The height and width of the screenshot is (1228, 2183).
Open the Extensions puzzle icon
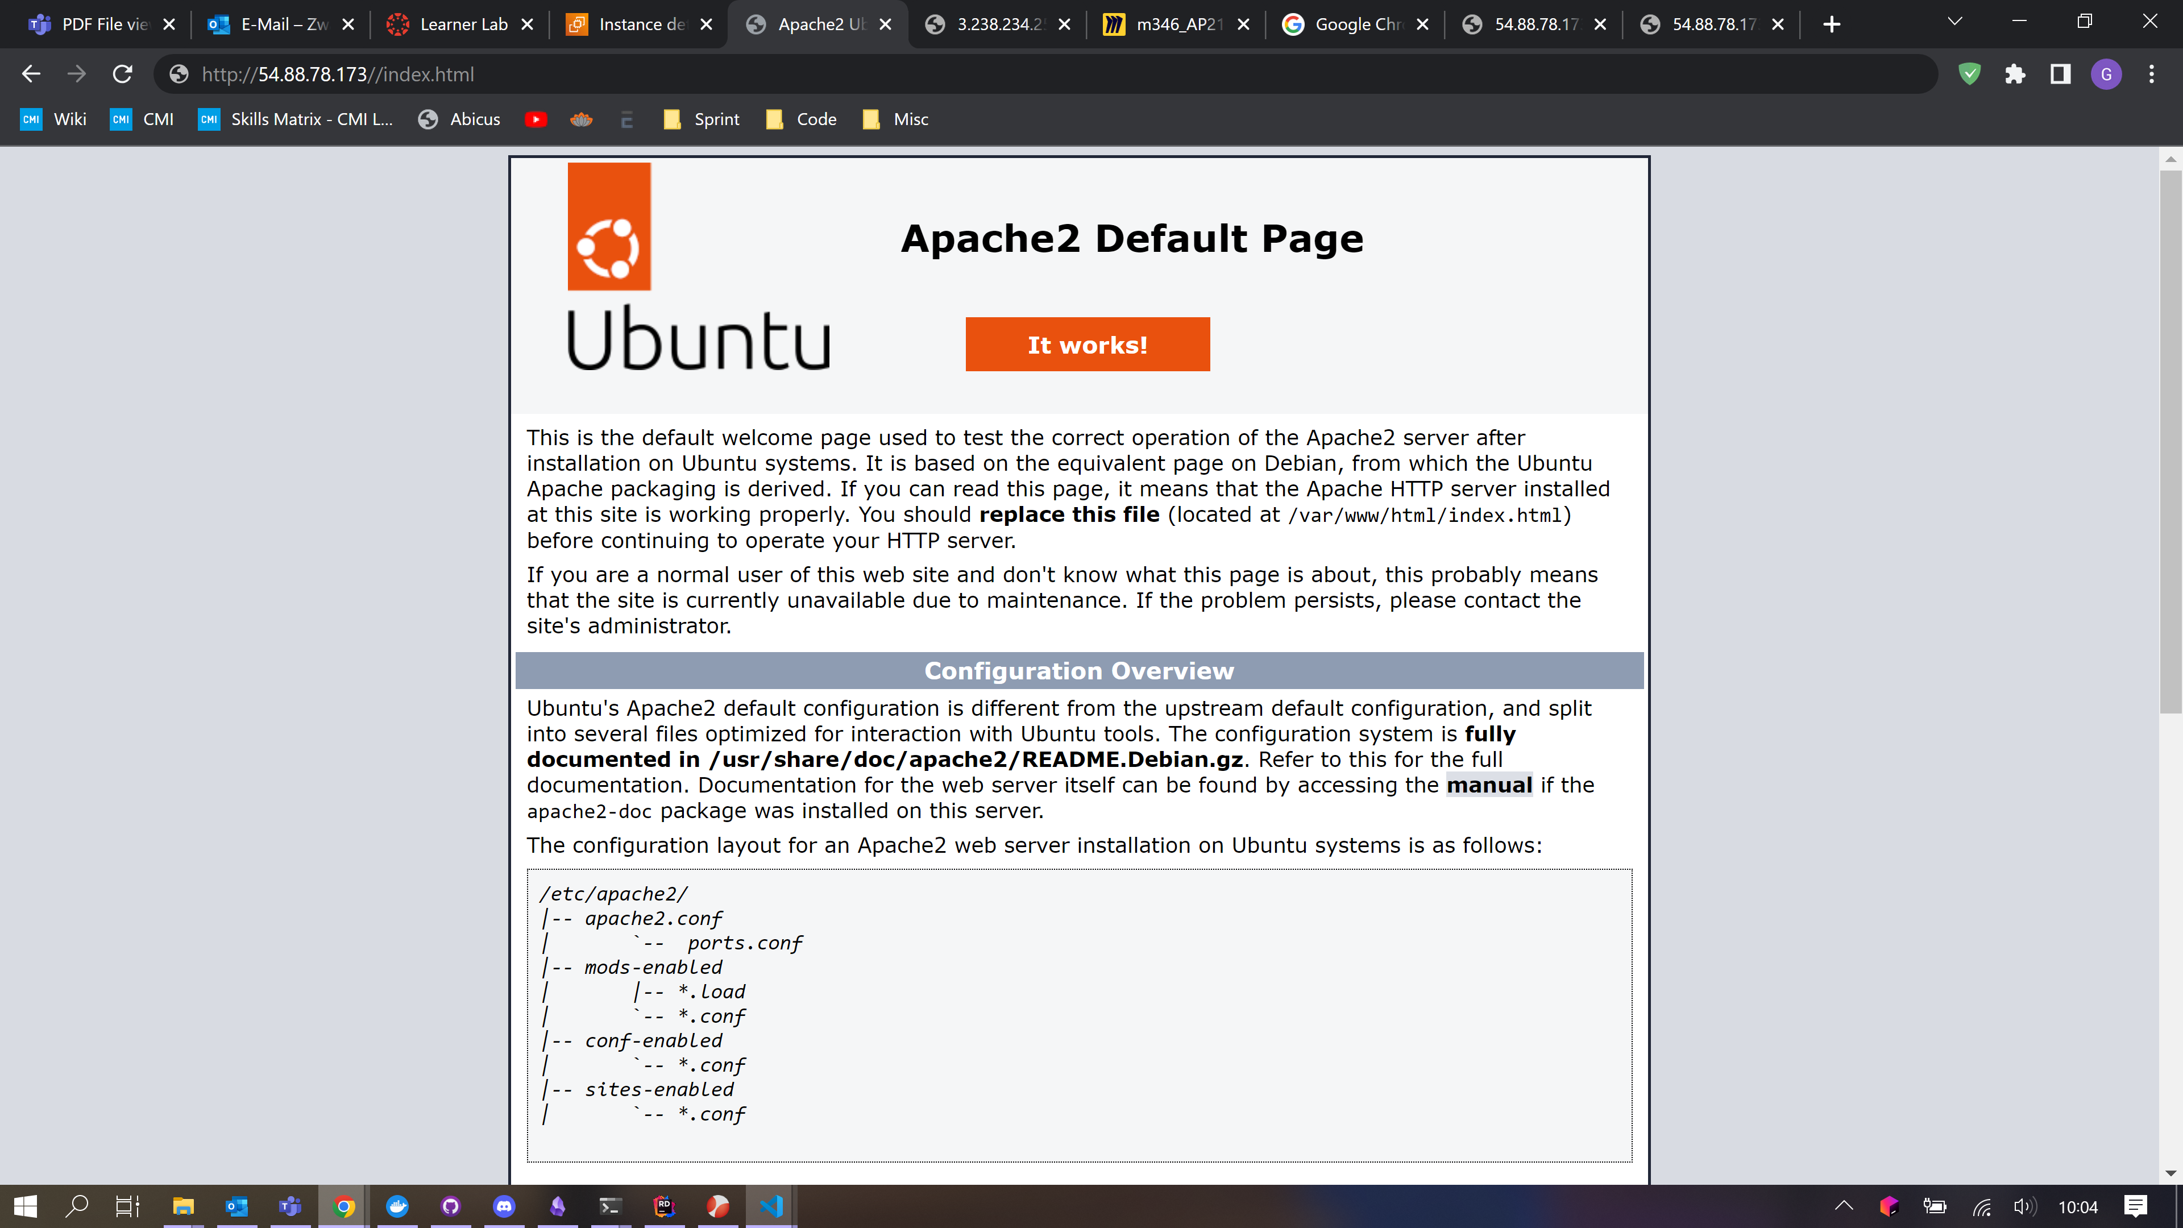[x=2015, y=74]
